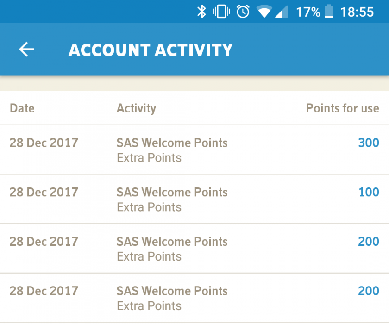Screen dimensions: 389x324
Task: Open the 100 points value entry
Action: pos(369,192)
